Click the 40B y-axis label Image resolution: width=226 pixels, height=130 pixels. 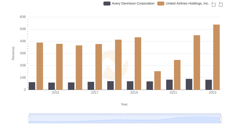click(x=23, y=41)
